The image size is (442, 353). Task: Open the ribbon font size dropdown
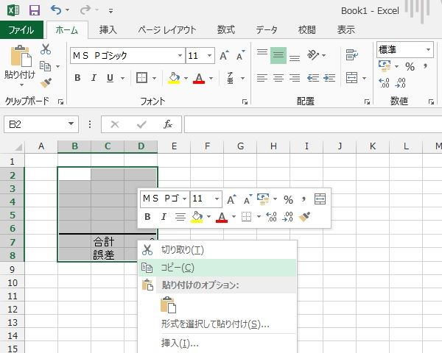tap(209, 55)
